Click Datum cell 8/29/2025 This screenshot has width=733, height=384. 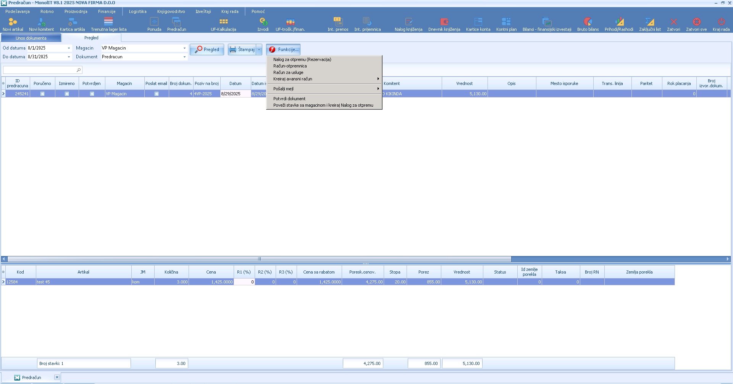236,94
